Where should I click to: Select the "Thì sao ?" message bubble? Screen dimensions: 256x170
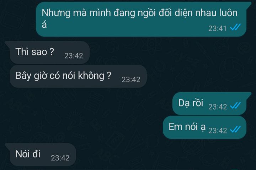(47, 52)
